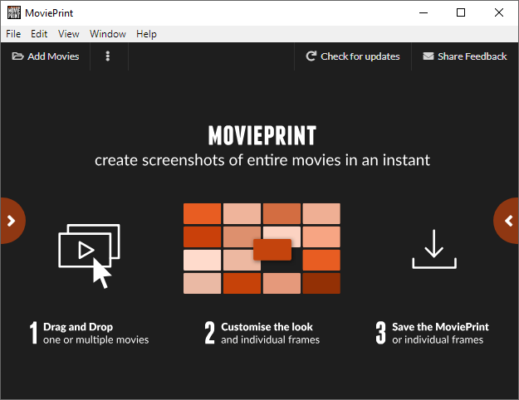This screenshot has height=400, width=519.
Task: Click the MOVIEPRINT heading logo
Action: click(262, 135)
